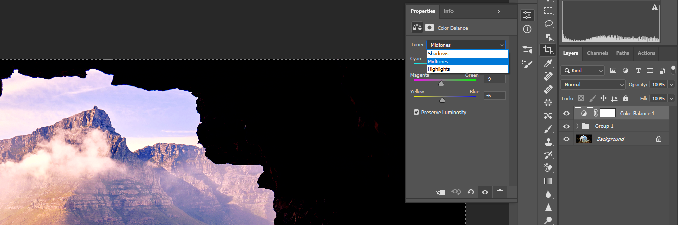Uncheck Preserve Luminosity
The width and height of the screenshot is (678, 225).
pyautogui.click(x=416, y=112)
